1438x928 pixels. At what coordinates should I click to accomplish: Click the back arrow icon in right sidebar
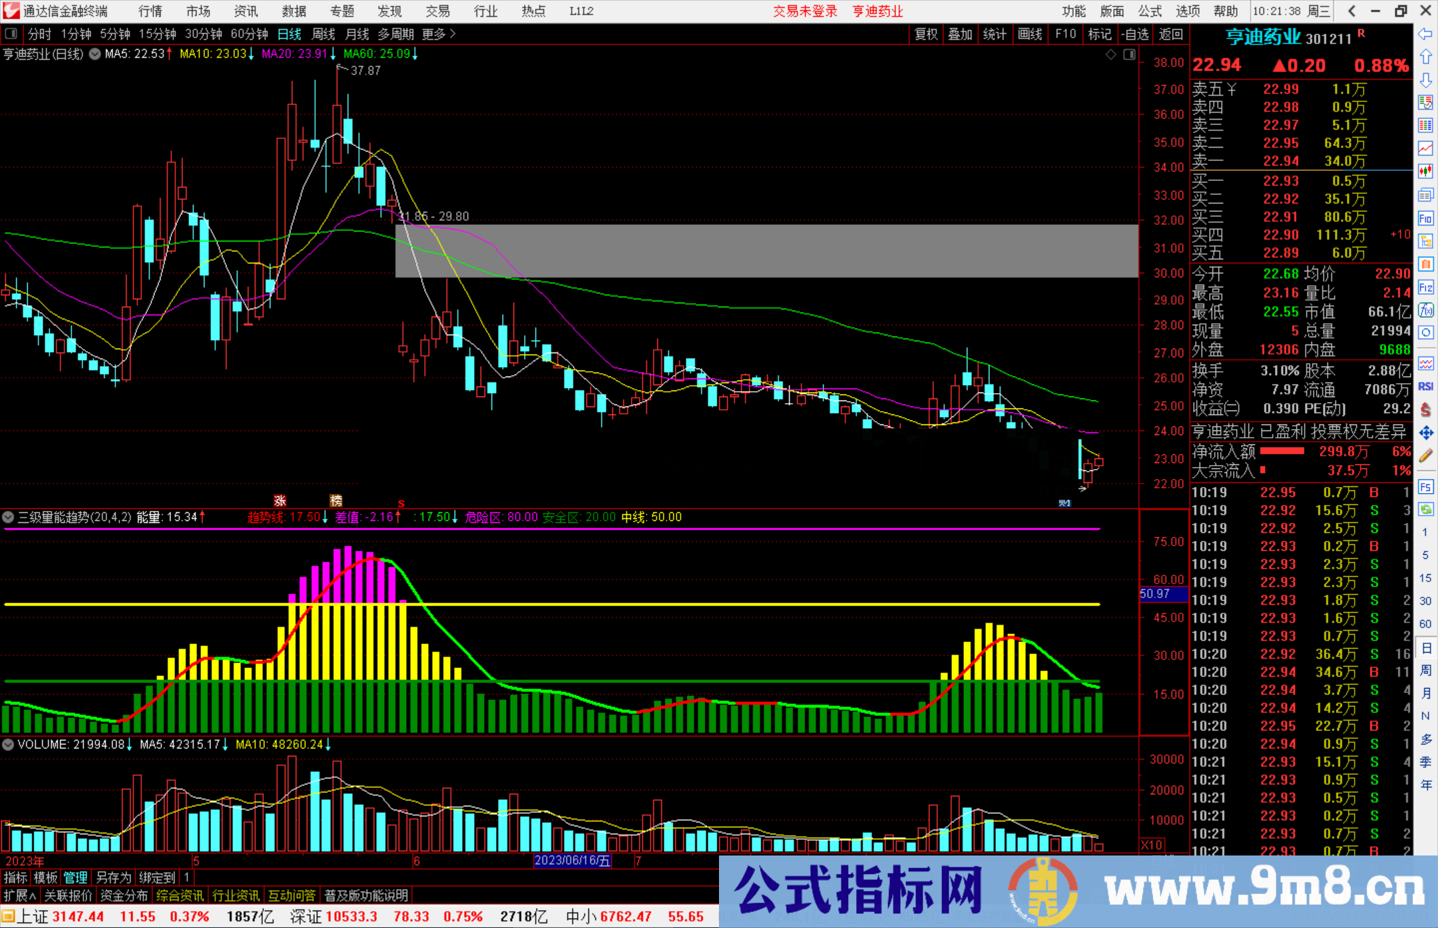click(1425, 34)
